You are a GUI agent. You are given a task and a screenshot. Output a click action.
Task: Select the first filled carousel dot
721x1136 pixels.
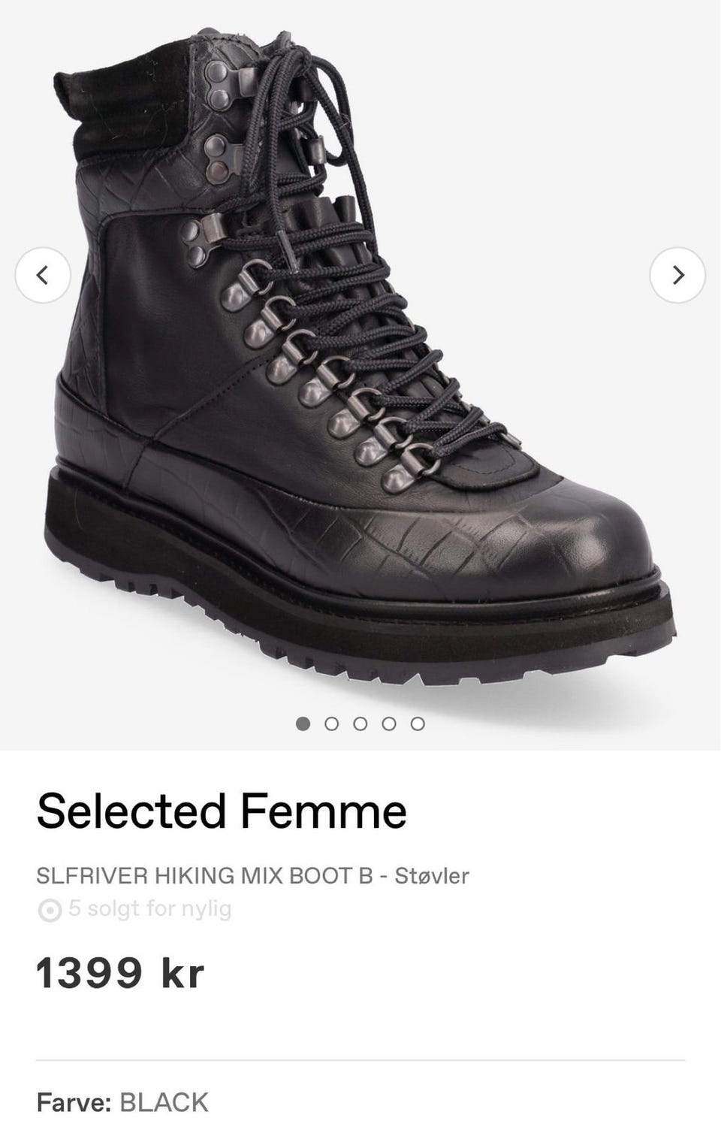[303, 724]
